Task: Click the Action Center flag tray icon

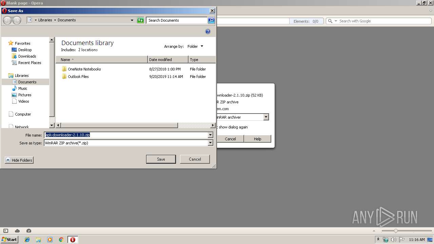Action: (401, 240)
